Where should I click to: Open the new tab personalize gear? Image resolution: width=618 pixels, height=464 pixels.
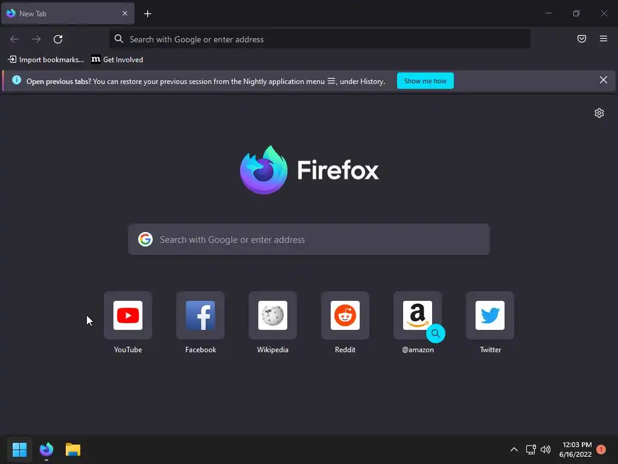pos(599,113)
